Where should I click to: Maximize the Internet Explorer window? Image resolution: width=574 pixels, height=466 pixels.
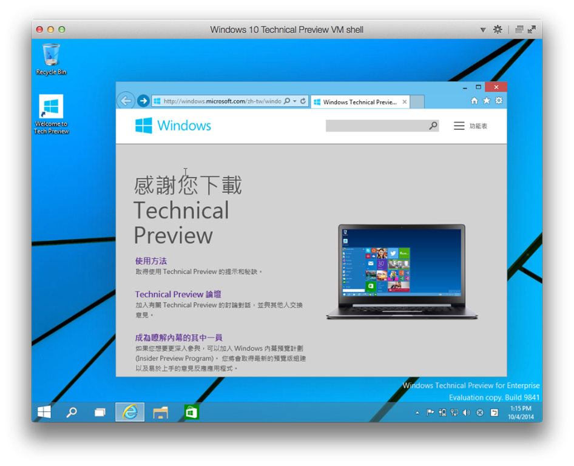(x=478, y=87)
